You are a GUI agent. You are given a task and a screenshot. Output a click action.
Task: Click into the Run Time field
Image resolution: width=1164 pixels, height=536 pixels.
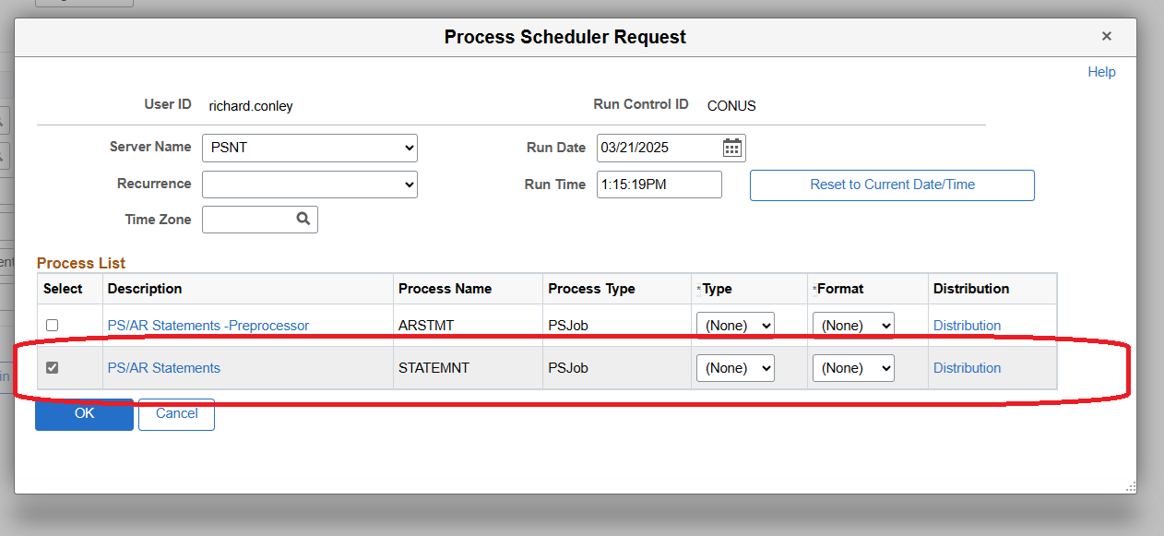pyautogui.click(x=659, y=185)
